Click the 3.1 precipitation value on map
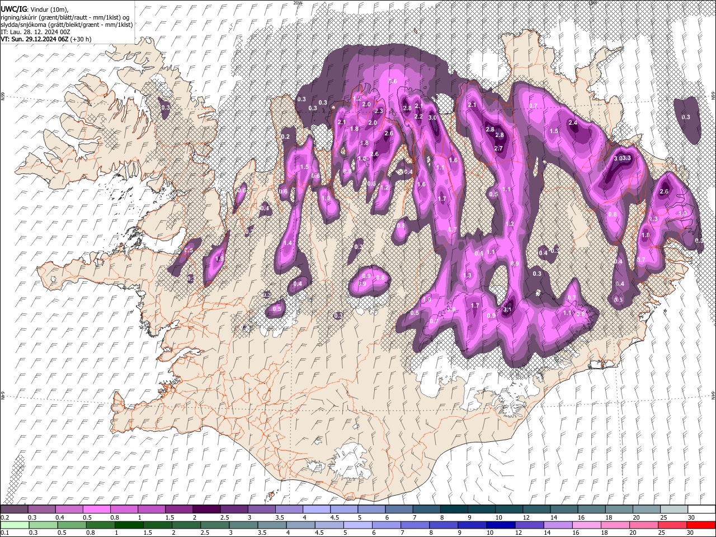 pyautogui.click(x=508, y=309)
